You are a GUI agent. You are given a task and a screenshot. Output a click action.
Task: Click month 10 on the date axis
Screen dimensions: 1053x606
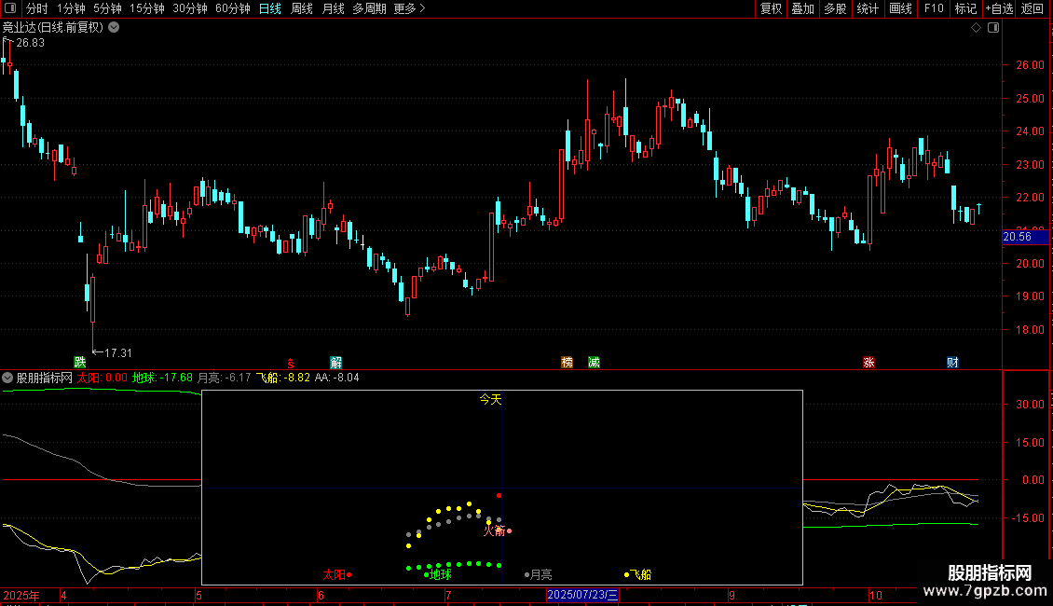(875, 595)
